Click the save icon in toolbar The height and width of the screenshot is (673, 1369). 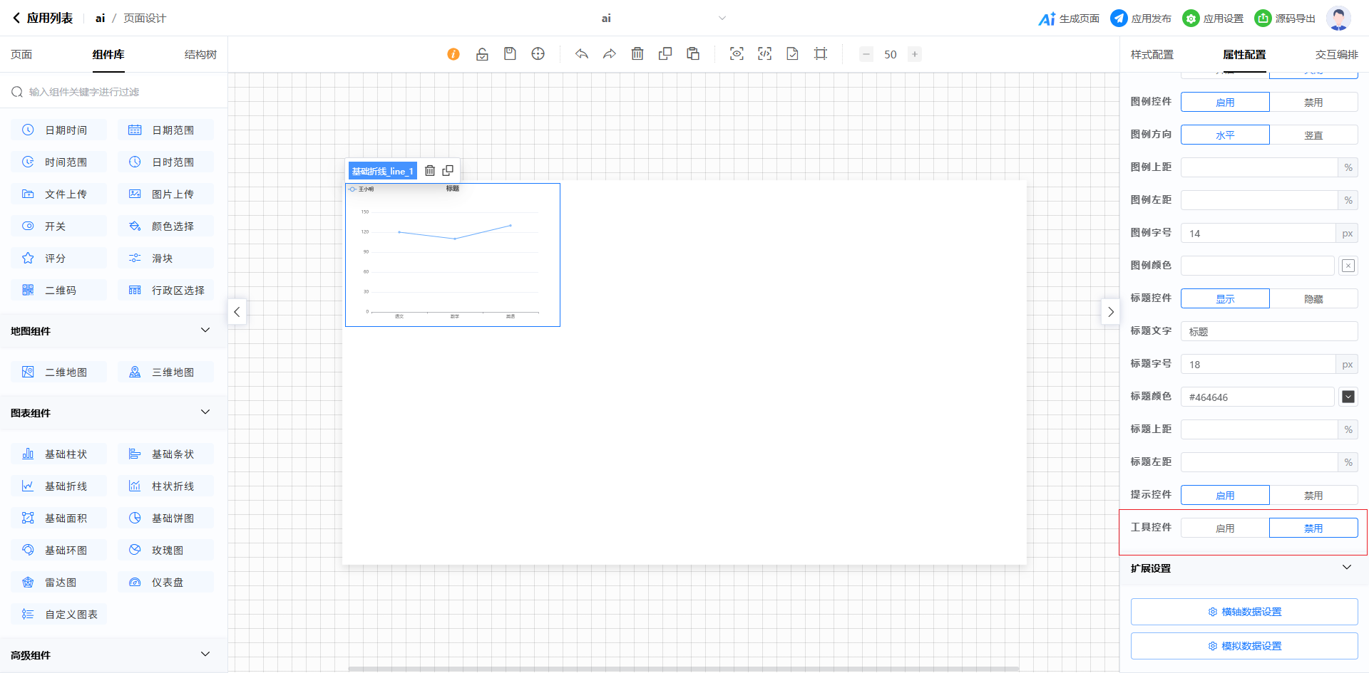point(510,54)
